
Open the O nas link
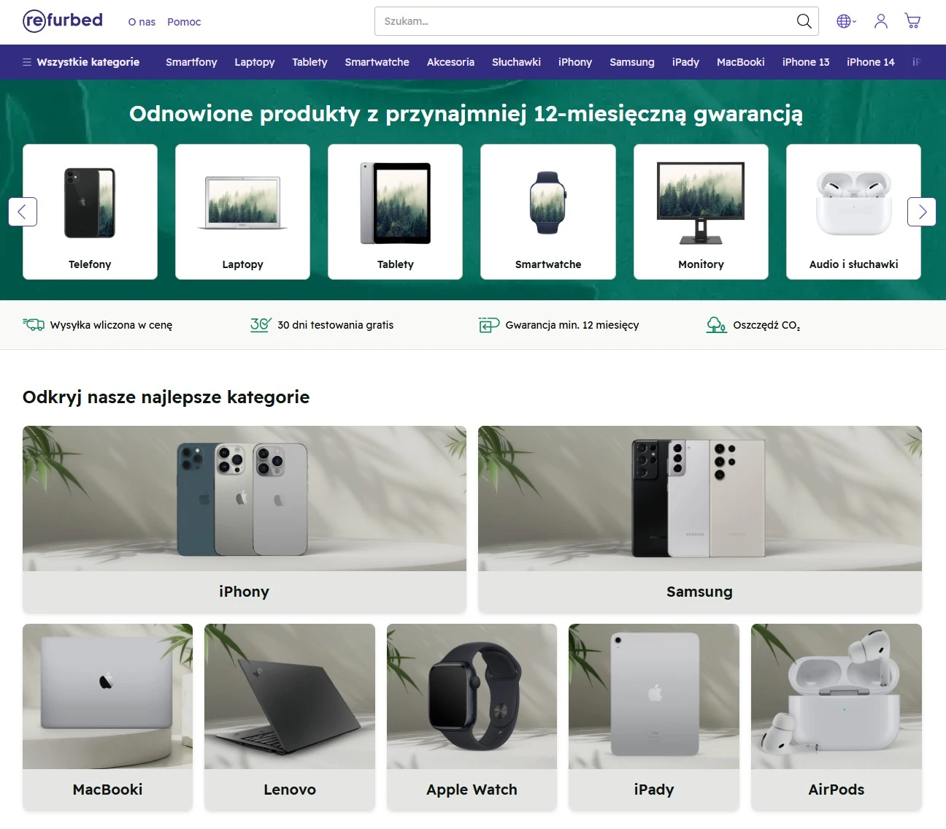142,22
